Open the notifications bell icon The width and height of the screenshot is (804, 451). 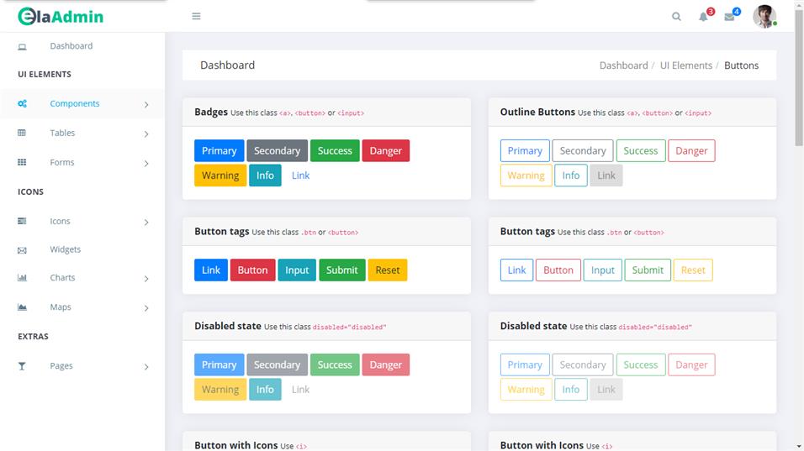[703, 17]
